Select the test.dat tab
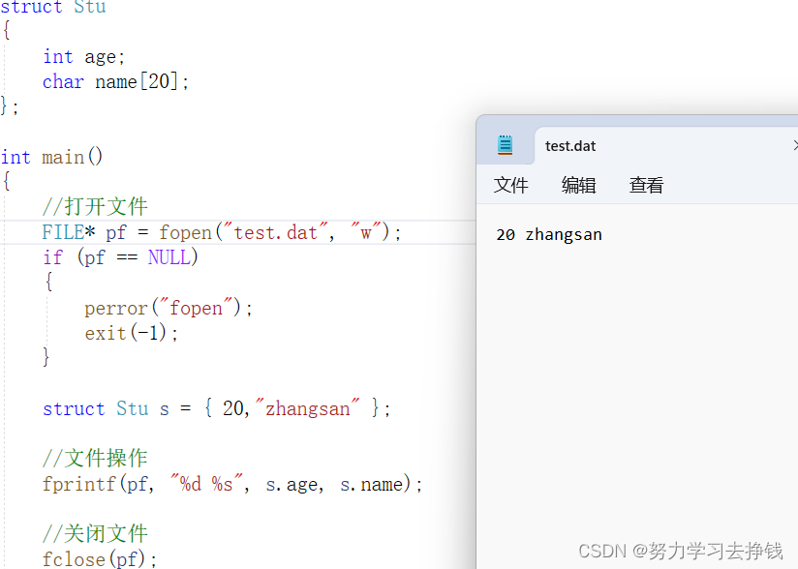 [x=569, y=145]
